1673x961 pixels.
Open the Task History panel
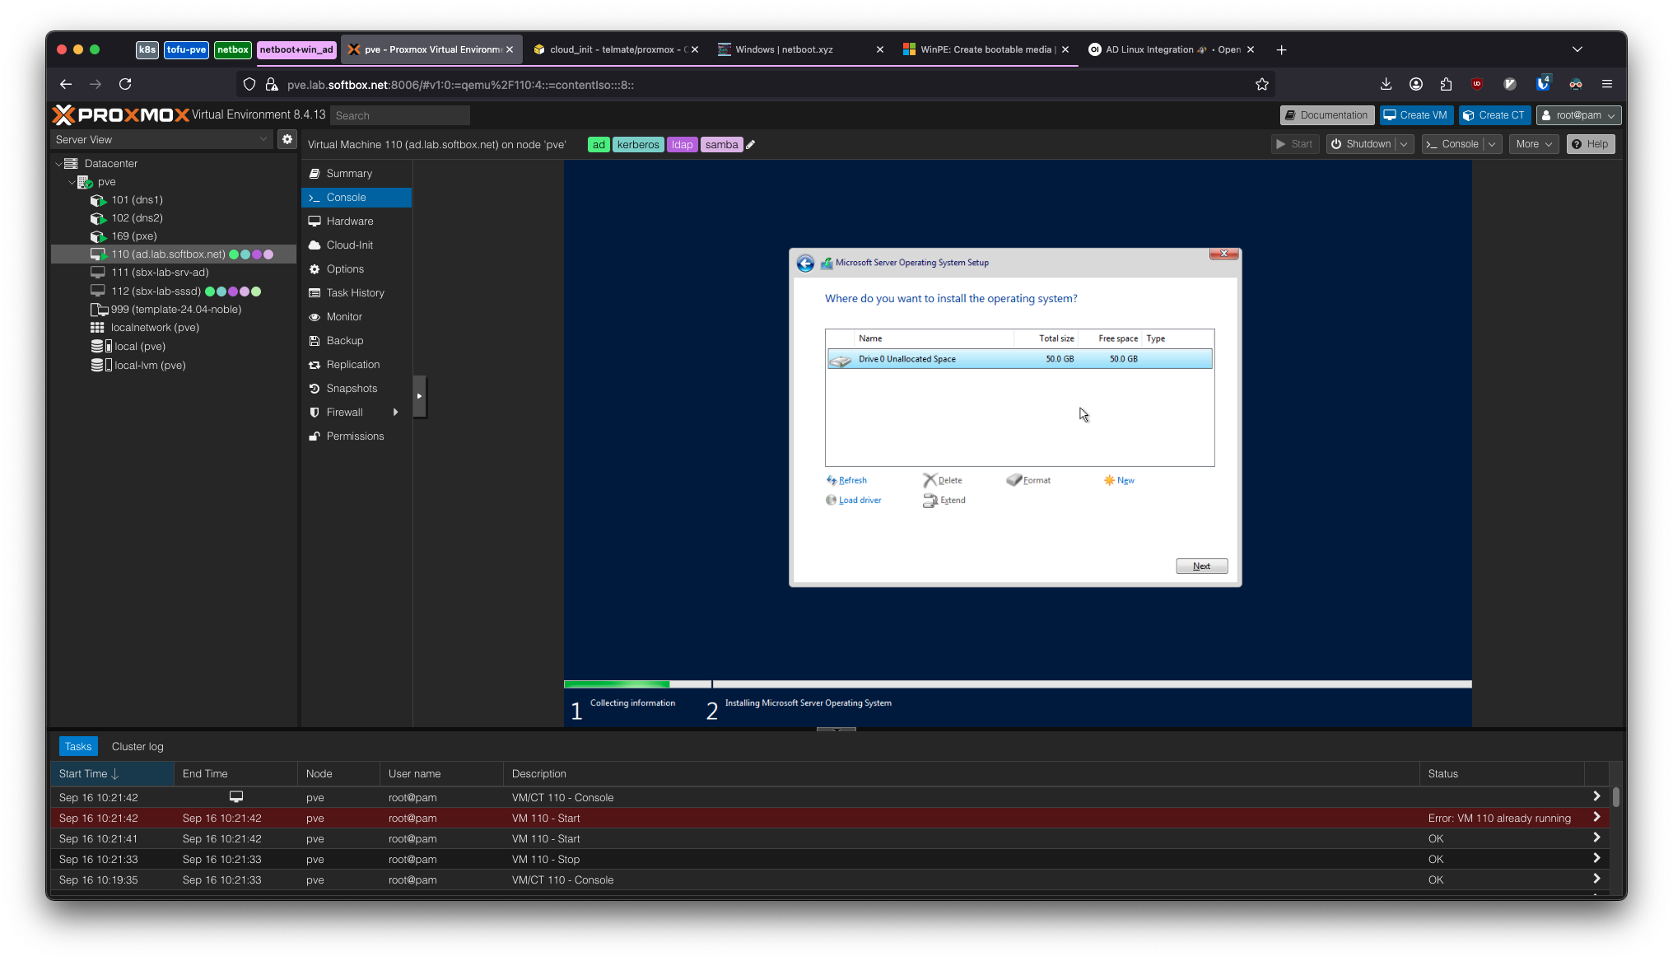pyautogui.click(x=354, y=292)
